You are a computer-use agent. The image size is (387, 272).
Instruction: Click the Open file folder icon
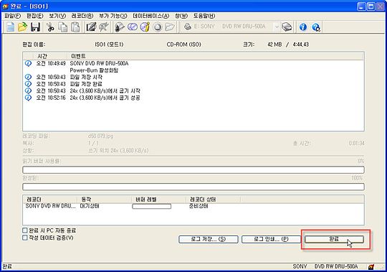[x=22, y=27]
